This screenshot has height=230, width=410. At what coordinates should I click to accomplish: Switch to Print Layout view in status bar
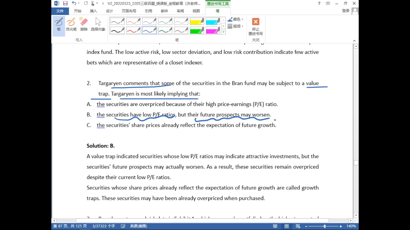[287, 226]
